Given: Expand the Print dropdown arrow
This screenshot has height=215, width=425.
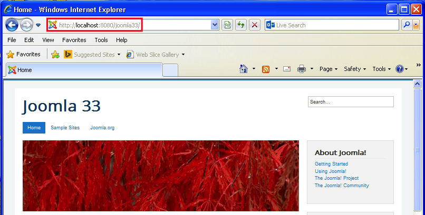Looking at the screenshot, I should point(312,69).
